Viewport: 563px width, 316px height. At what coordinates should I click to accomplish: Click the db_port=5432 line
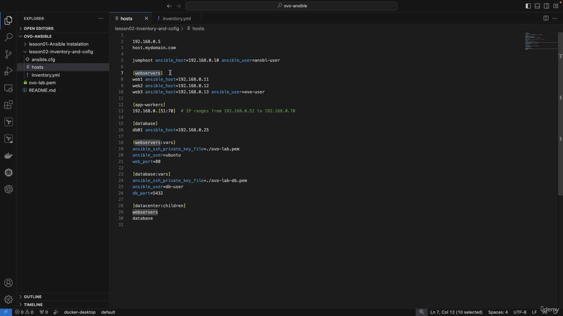pos(147,193)
